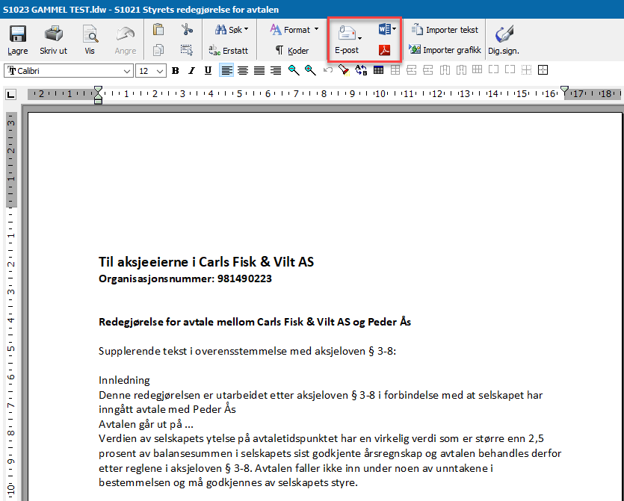
Task: Cut selection with the scissors icon
Action: [187, 29]
